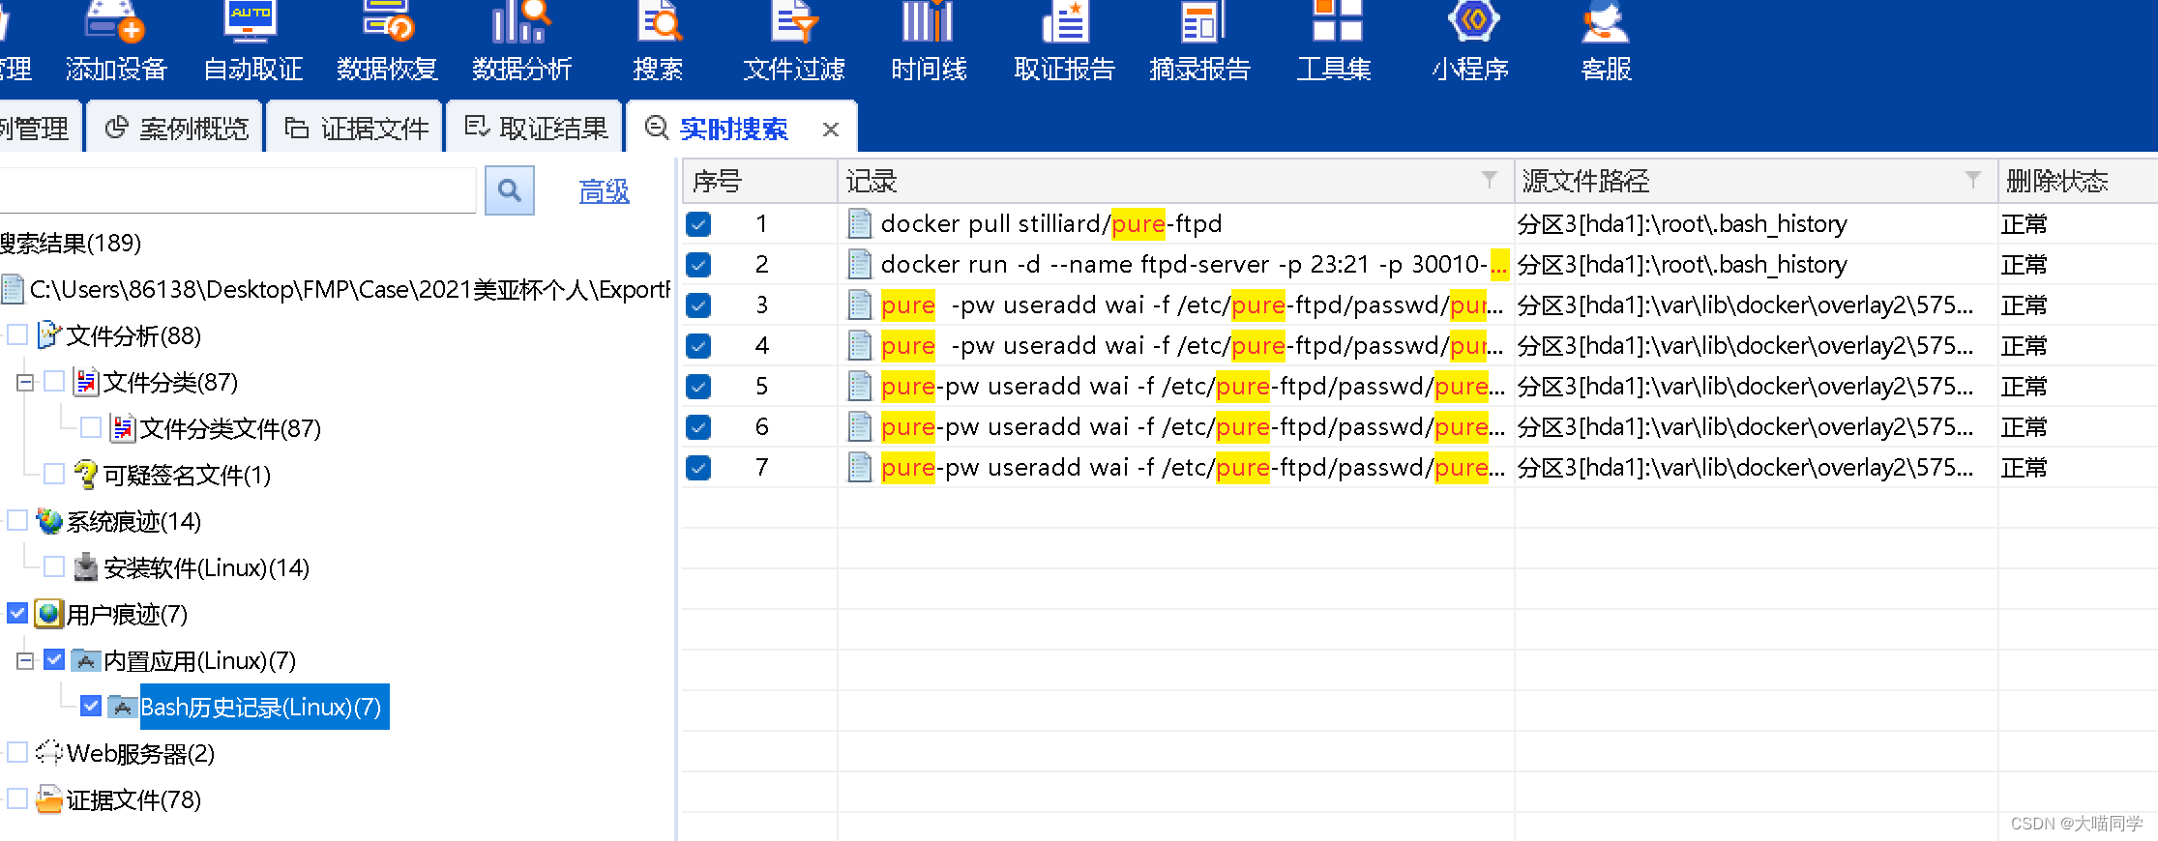Open 客服 customer service
Image resolution: width=2158 pixels, height=841 pixels.
(x=1606, y=41)
